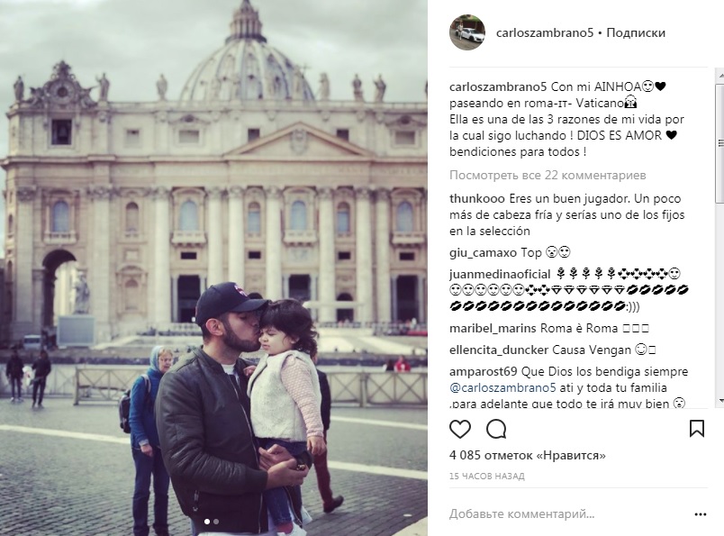View the 4 085 likes list
The width and height of the screenshot is (724, 536).
[528, 456]
